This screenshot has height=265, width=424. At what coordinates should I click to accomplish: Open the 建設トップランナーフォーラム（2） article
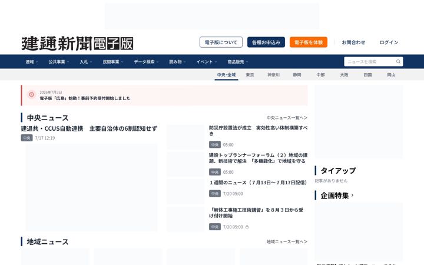click(259, 158)
